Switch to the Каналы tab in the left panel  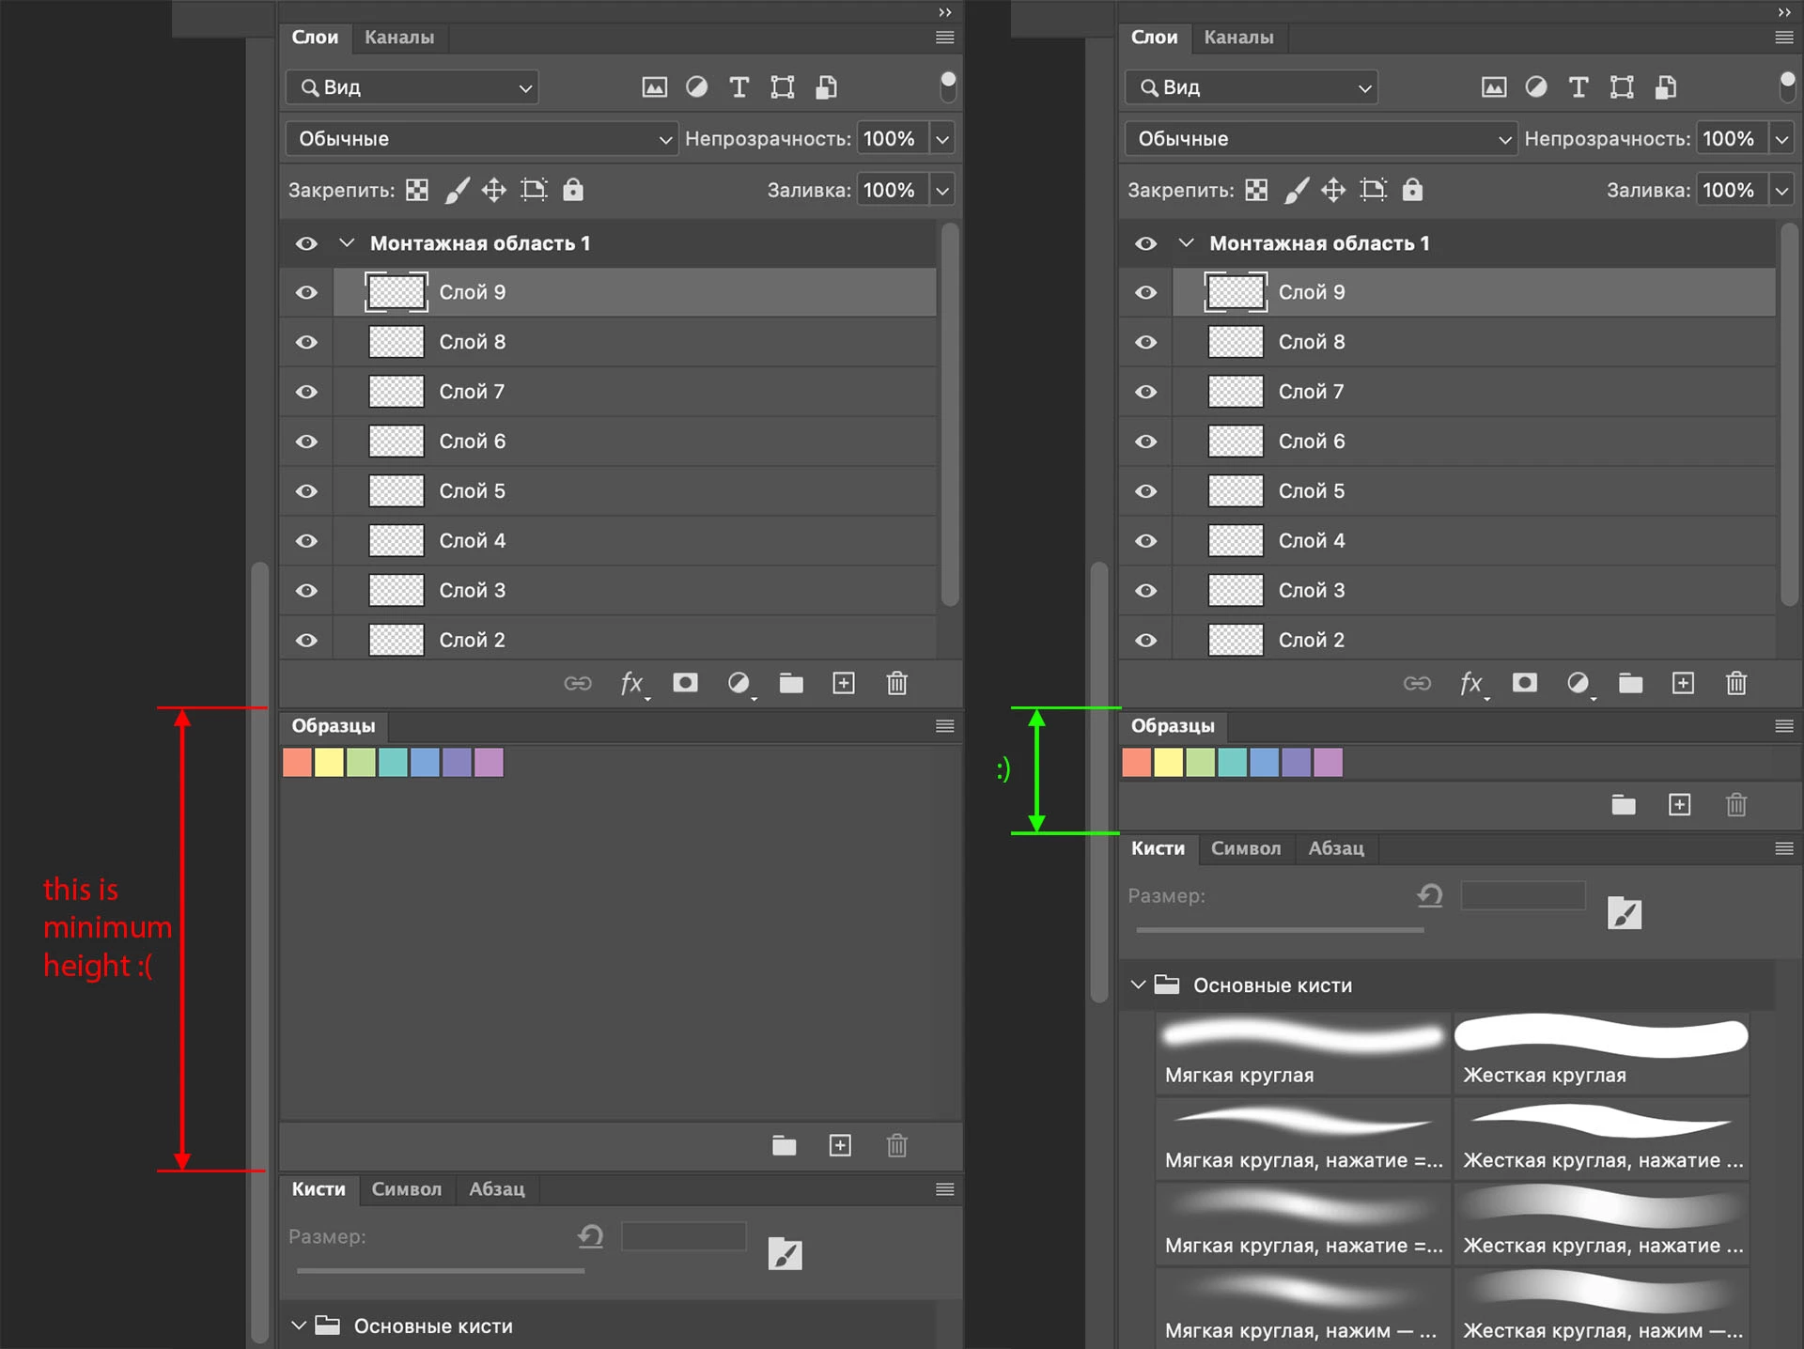point(399,38)
